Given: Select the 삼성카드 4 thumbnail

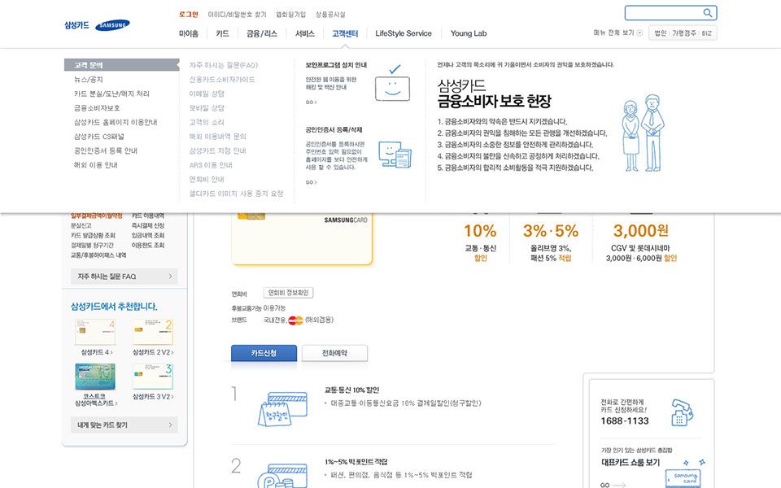Looking at the screenshot, I should (95, 332).
